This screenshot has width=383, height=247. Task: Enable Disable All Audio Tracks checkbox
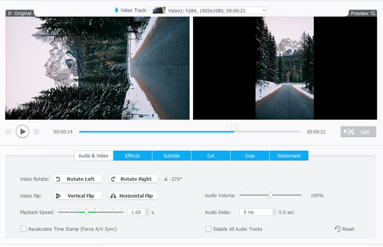pos(209,229)
